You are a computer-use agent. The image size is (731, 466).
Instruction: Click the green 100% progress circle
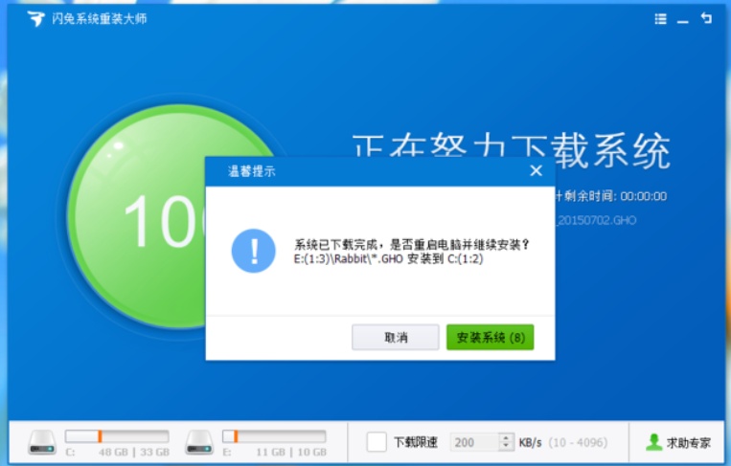[x=138, y=216]
